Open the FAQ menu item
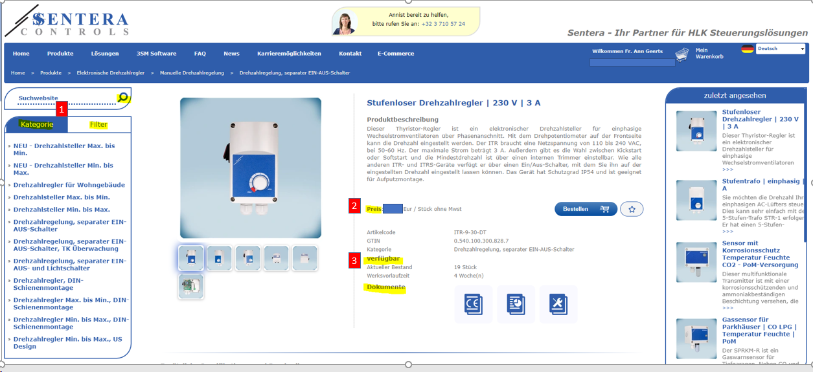 point(200,54)
